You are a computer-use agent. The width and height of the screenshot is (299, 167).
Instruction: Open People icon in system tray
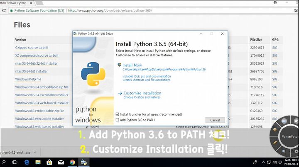[255, 162]
